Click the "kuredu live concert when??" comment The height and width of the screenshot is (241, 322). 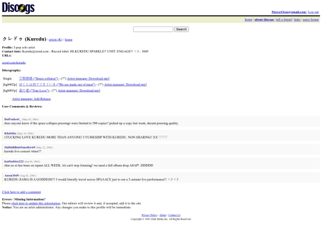(x=23, y=151)
